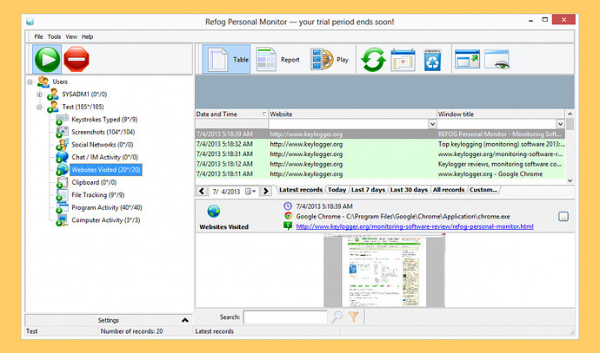Click the search magnifier icon
The height and width of the screenshot is (353, 600).
pyautogui.click(x=337, y=317)
